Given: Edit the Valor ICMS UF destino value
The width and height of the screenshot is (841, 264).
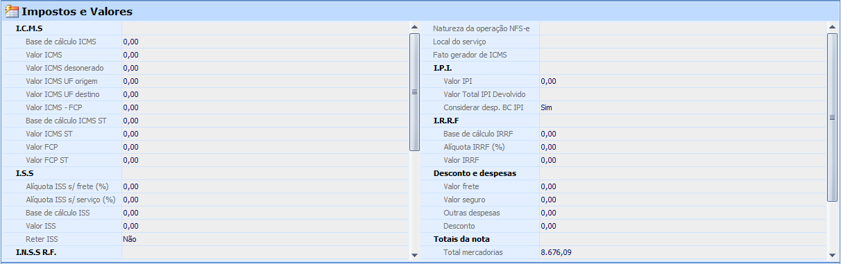Looking at the screenshot, I should [265, 94].
